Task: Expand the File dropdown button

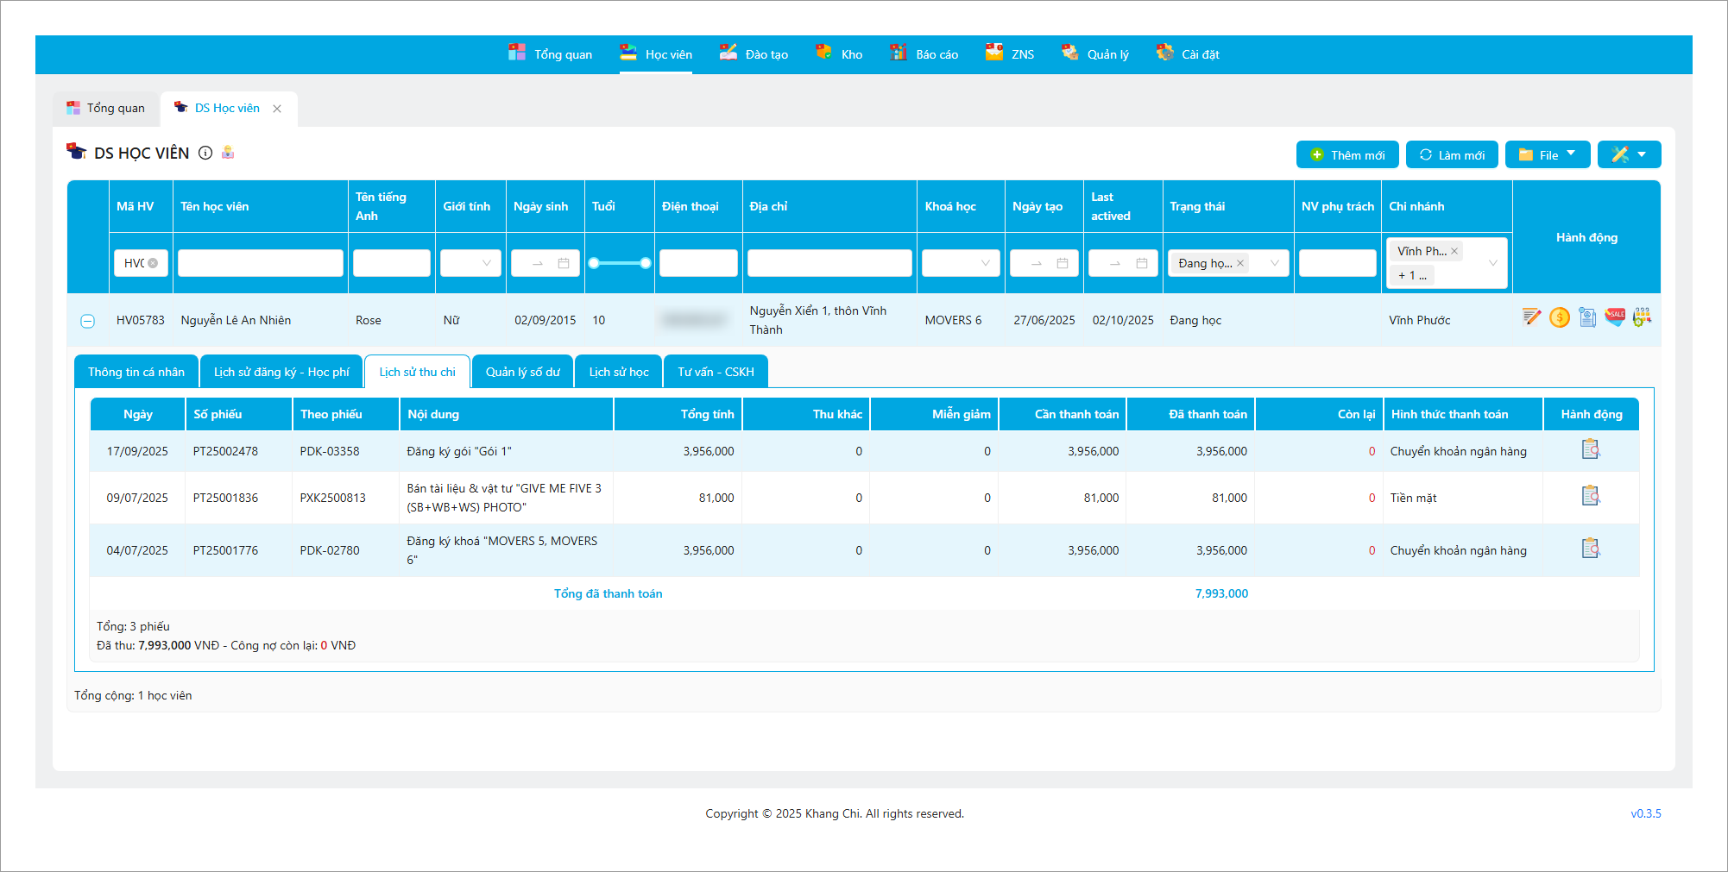Action: click(x=1548, y=155)
